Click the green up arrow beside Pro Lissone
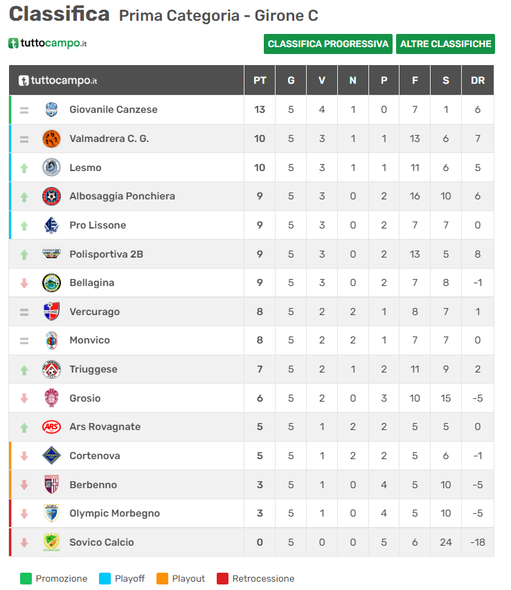511x590 pixels. 24,226
